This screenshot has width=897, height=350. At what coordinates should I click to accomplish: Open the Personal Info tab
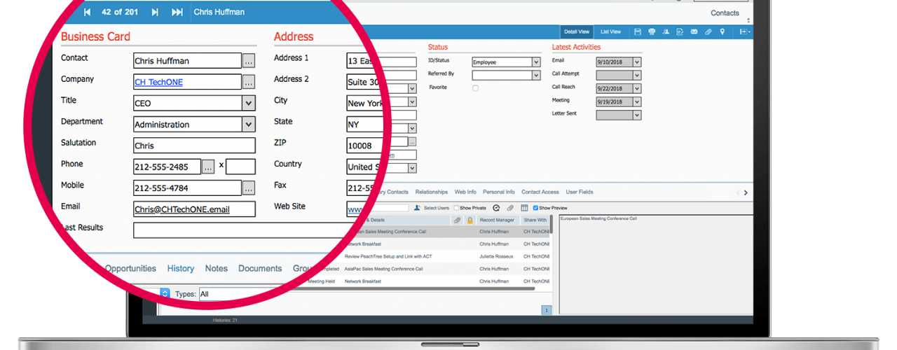click(x=498, y=192)
